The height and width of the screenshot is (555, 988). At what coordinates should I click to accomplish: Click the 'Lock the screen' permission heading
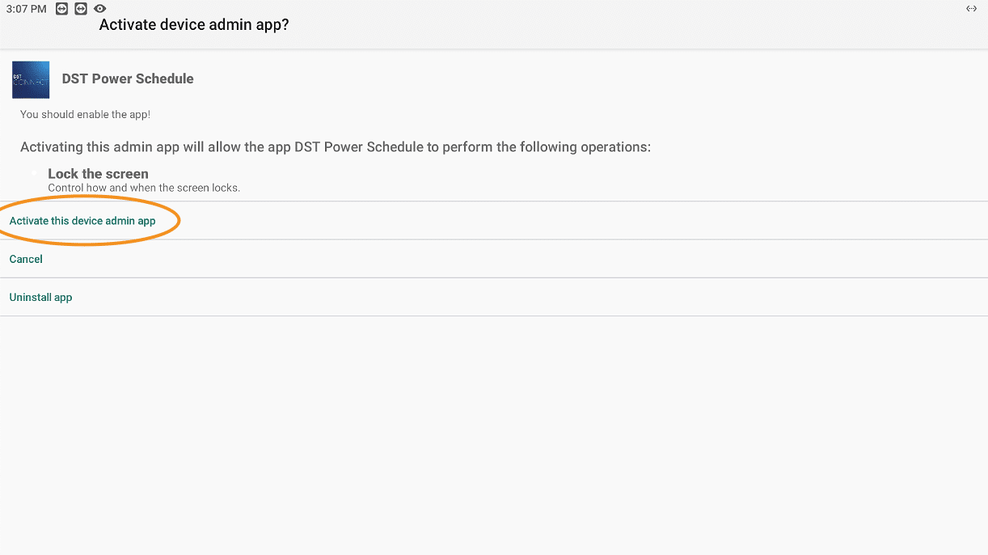tap(98, 173)
